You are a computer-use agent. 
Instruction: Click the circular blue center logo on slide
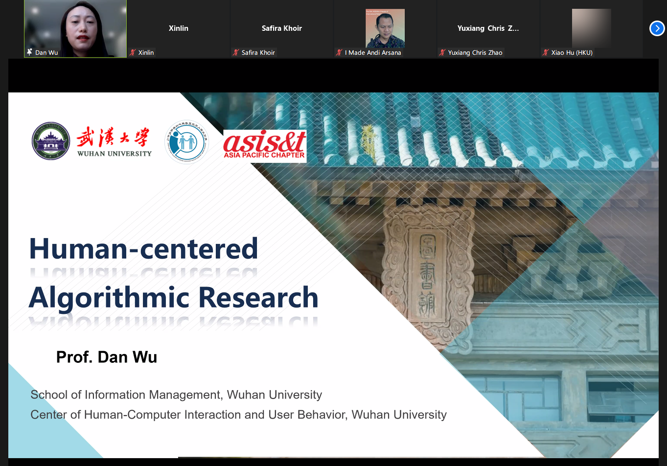click(186, 142)
